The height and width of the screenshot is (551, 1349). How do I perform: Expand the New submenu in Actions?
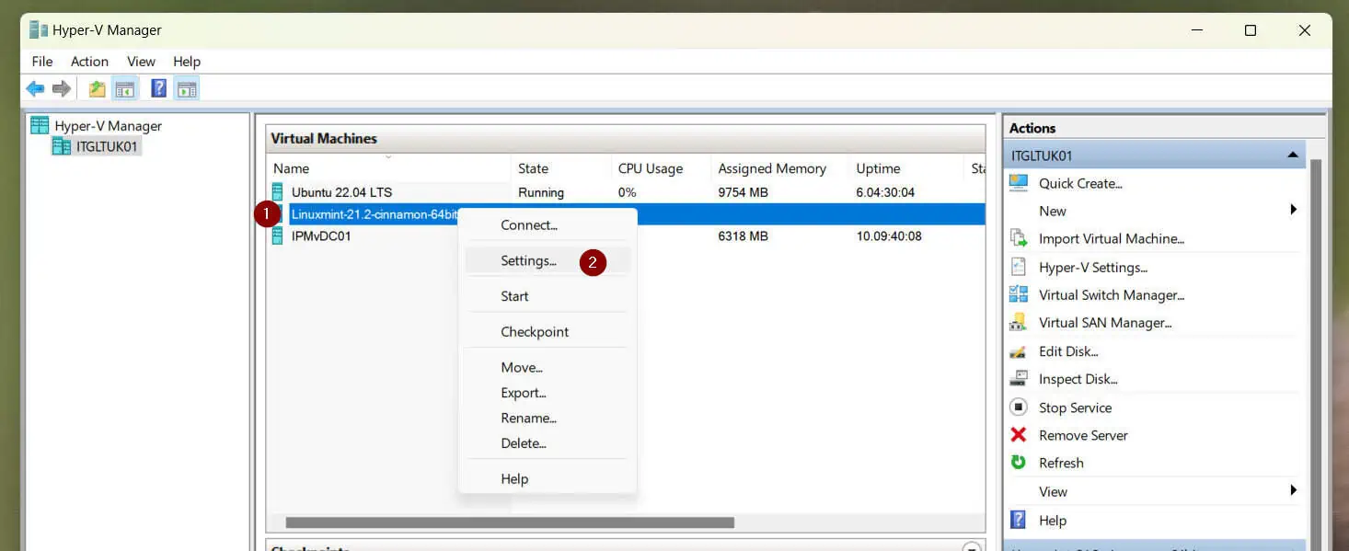click(1293, 211)
